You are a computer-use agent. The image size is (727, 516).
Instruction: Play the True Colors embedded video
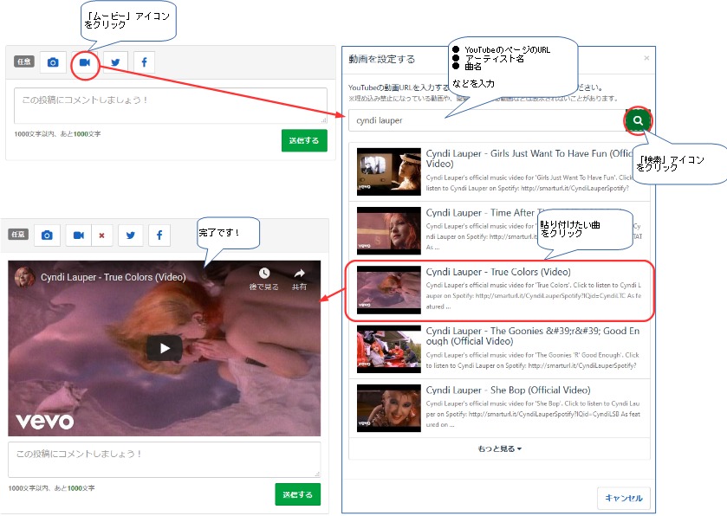click(165, 348)
